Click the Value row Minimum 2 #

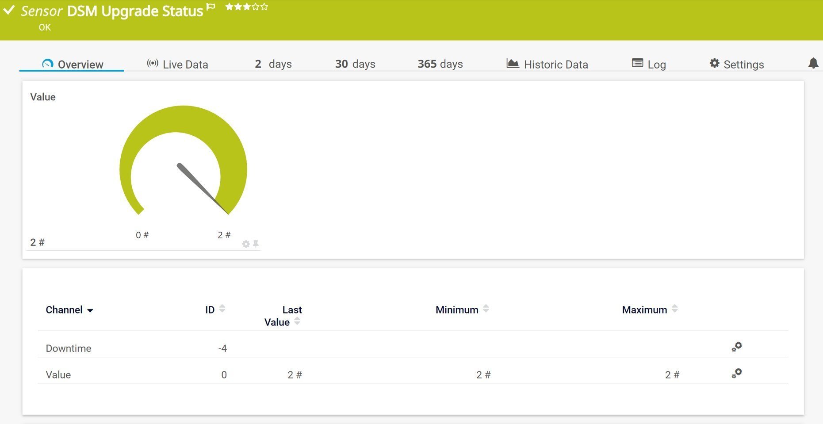click(483, 375)
